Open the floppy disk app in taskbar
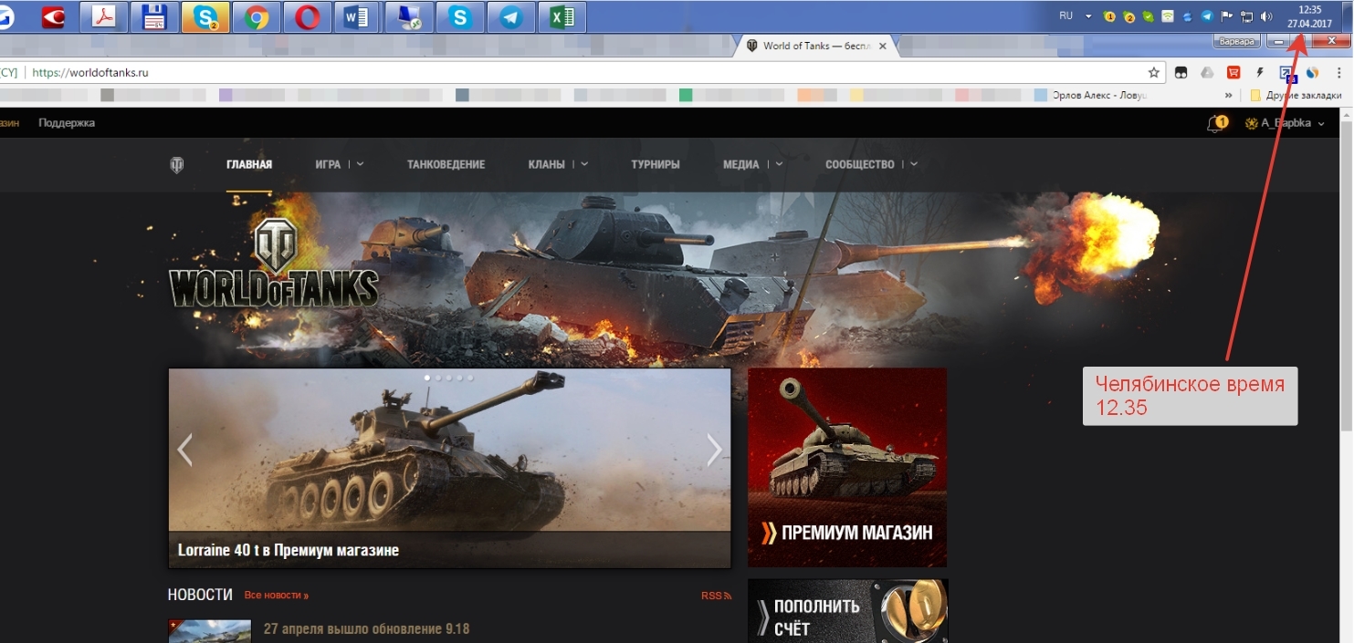The height and width of the screenshot is (643, 1354). click(154, 16)
